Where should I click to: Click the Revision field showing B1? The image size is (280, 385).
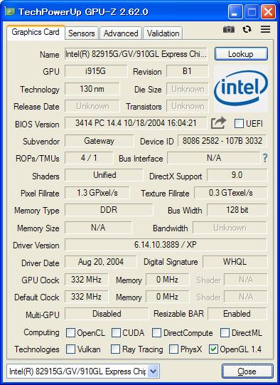[x=188, y=71]
